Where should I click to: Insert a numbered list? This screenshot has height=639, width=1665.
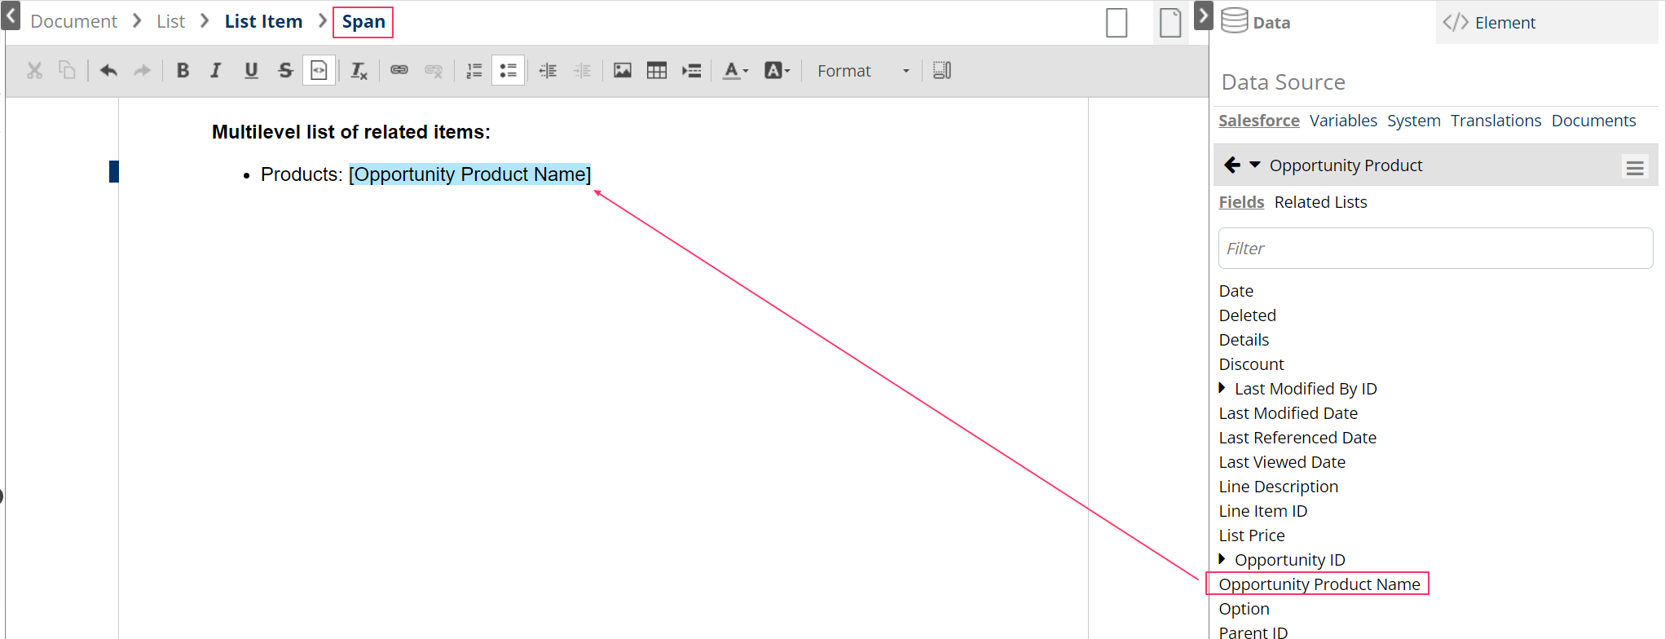pyautogui.click(x=474, y=71)
